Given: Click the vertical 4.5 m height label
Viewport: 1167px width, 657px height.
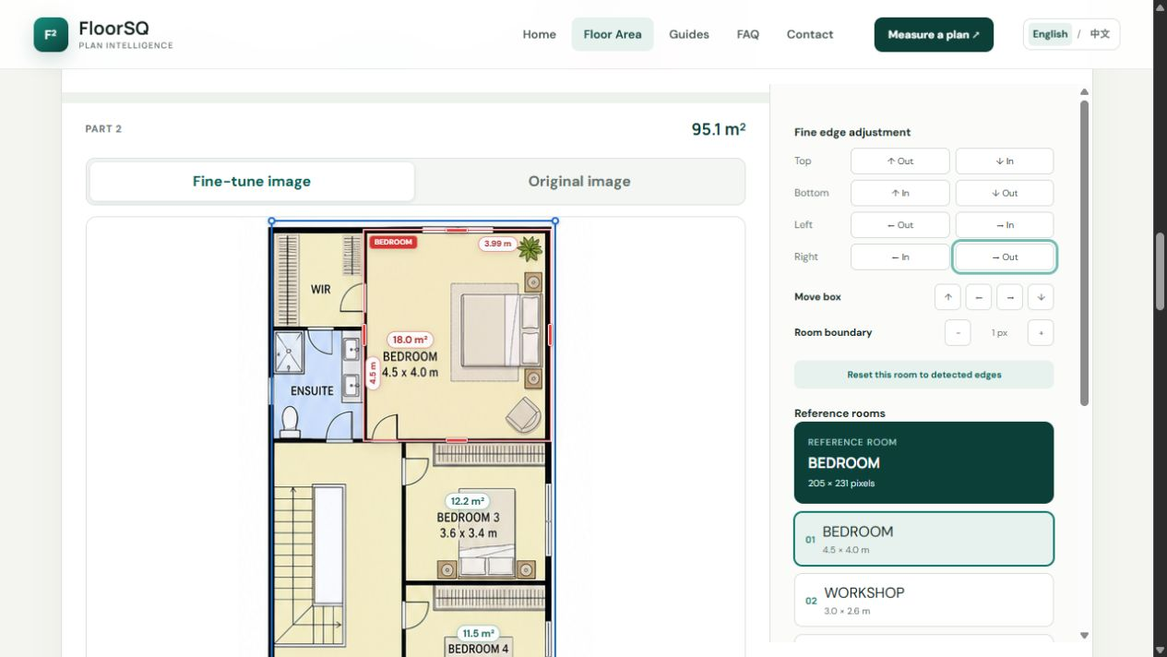Looking at the screenshot, I should [x=373, y=374].
